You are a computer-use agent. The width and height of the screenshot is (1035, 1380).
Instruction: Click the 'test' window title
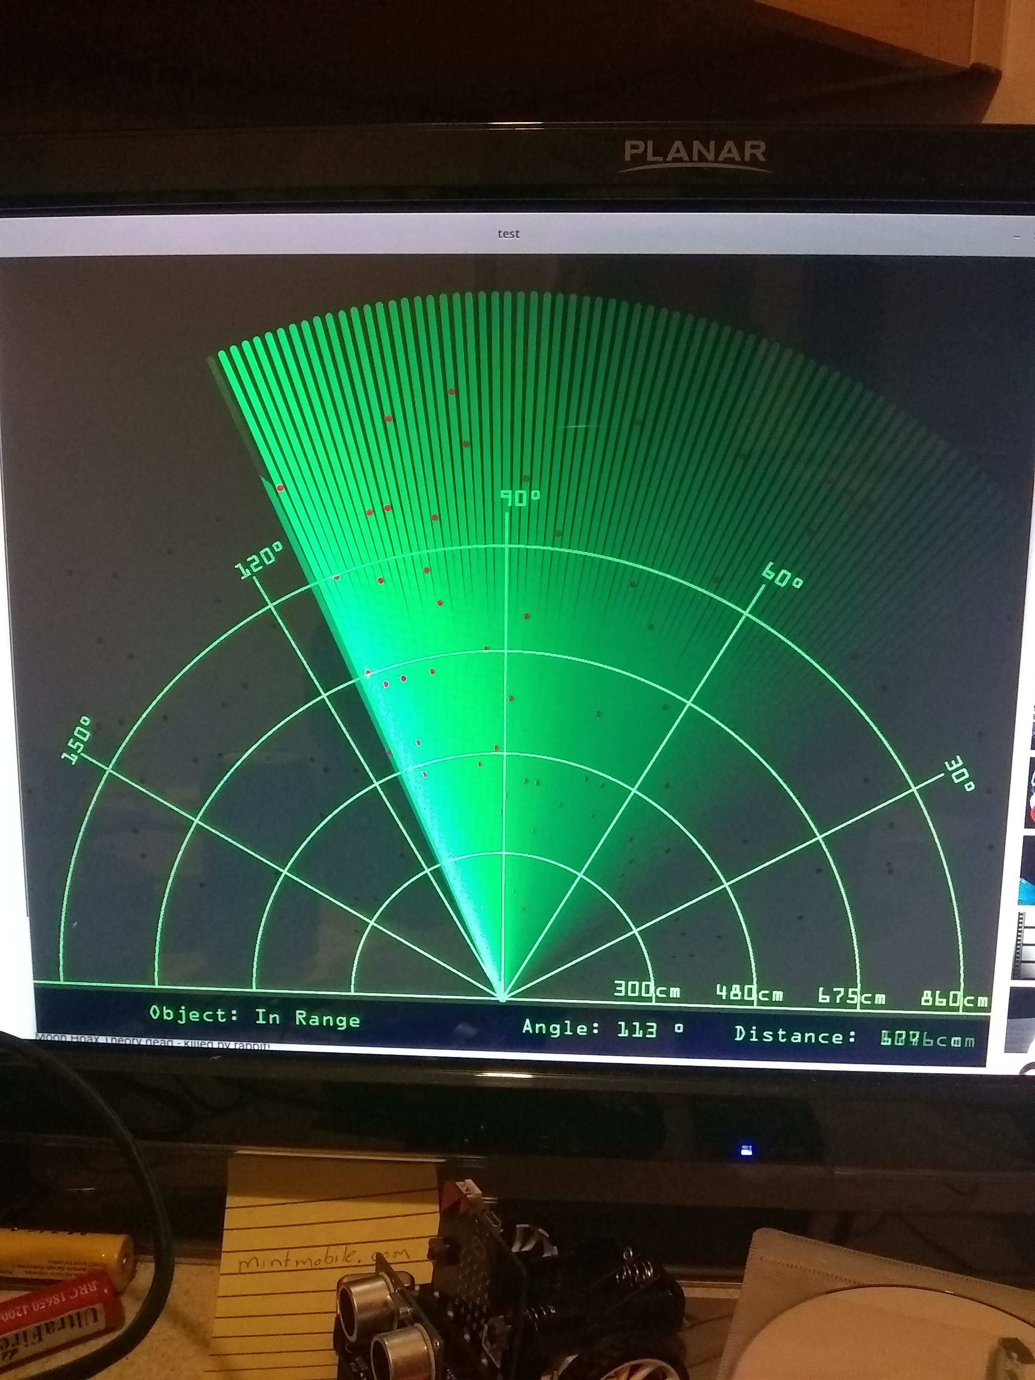pyautogui.click(x=509, y=234)
